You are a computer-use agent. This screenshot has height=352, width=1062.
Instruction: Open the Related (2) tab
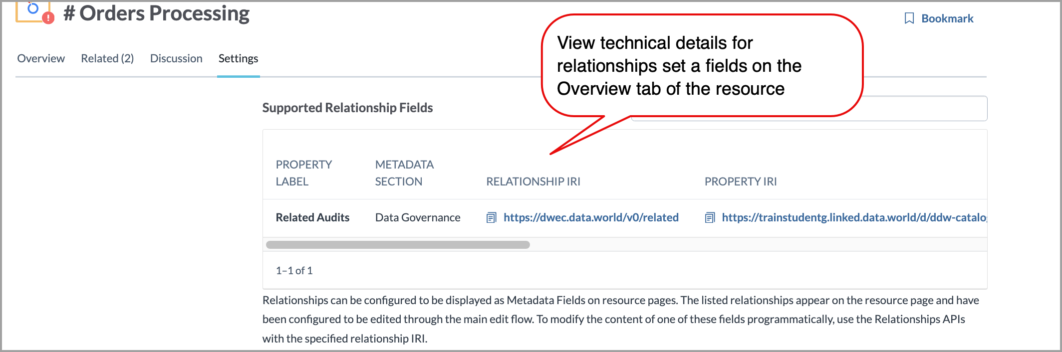107,58
